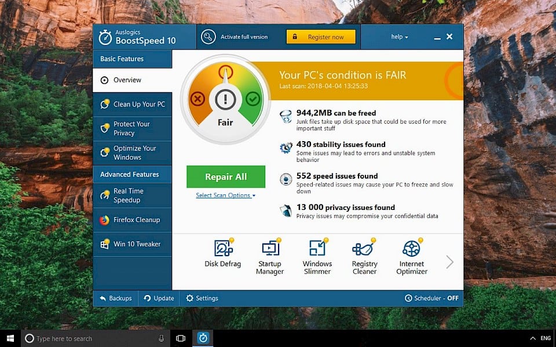Open Task View on the taskbar
Image resolution: width=556 pixels, height=347 pixels.
[181, 338]
